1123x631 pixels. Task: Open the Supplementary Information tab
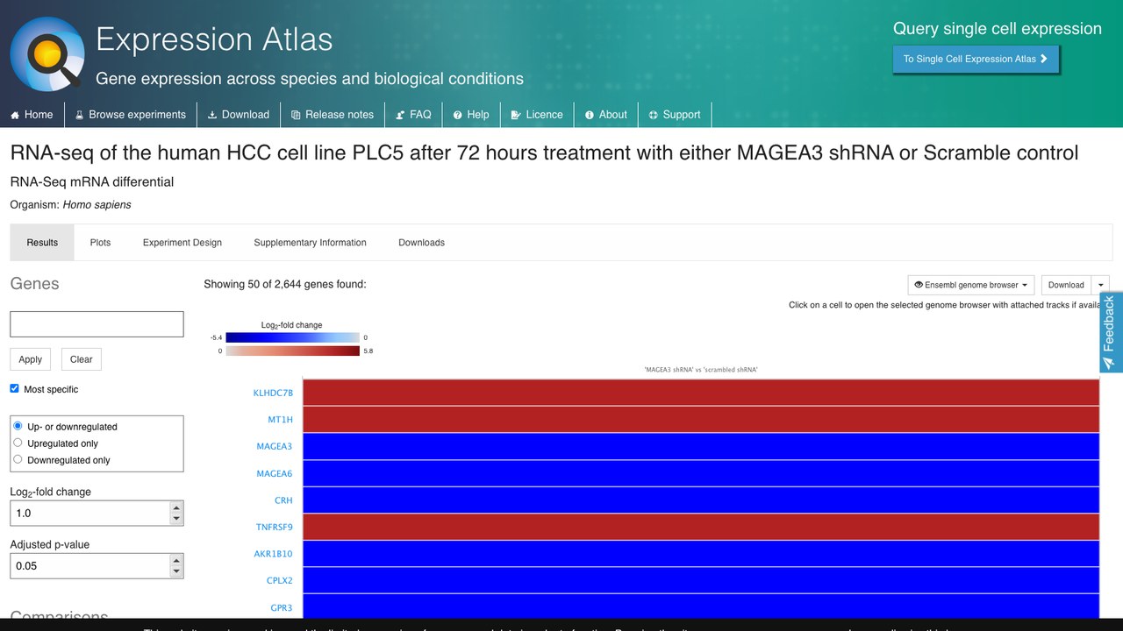click(x=310, y=243)
